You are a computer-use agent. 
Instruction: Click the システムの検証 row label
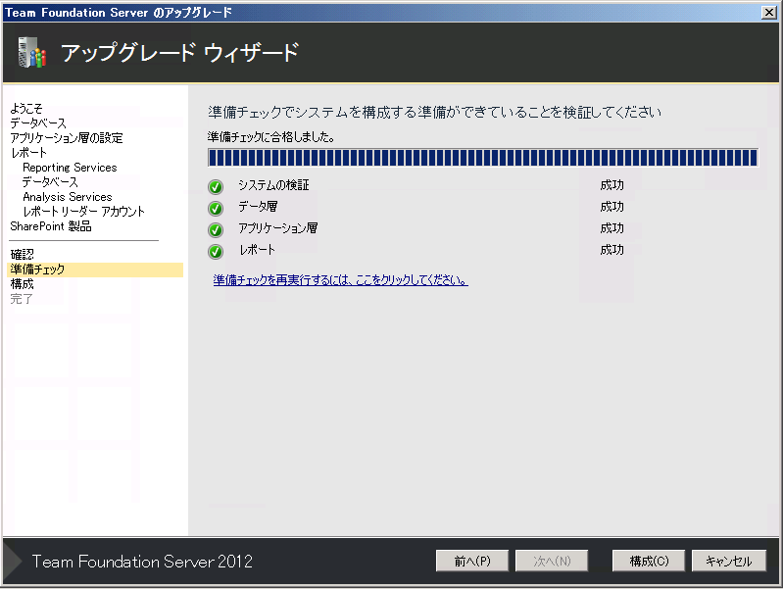click(x=273, y=185)
